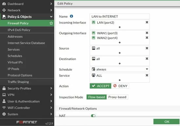The height and width of the screenshot is (126, 180).
Task: Add a Source entry with plus
Action: [120, 53]
